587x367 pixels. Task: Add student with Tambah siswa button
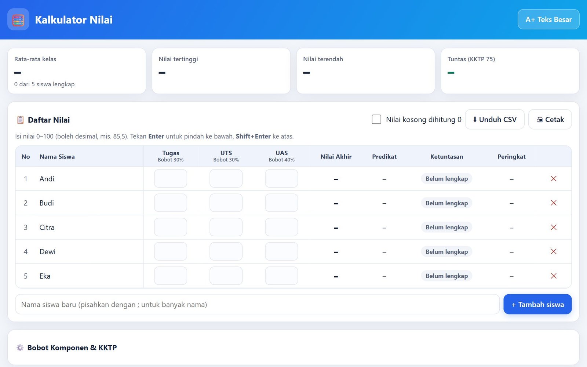[x=537, y=304]
